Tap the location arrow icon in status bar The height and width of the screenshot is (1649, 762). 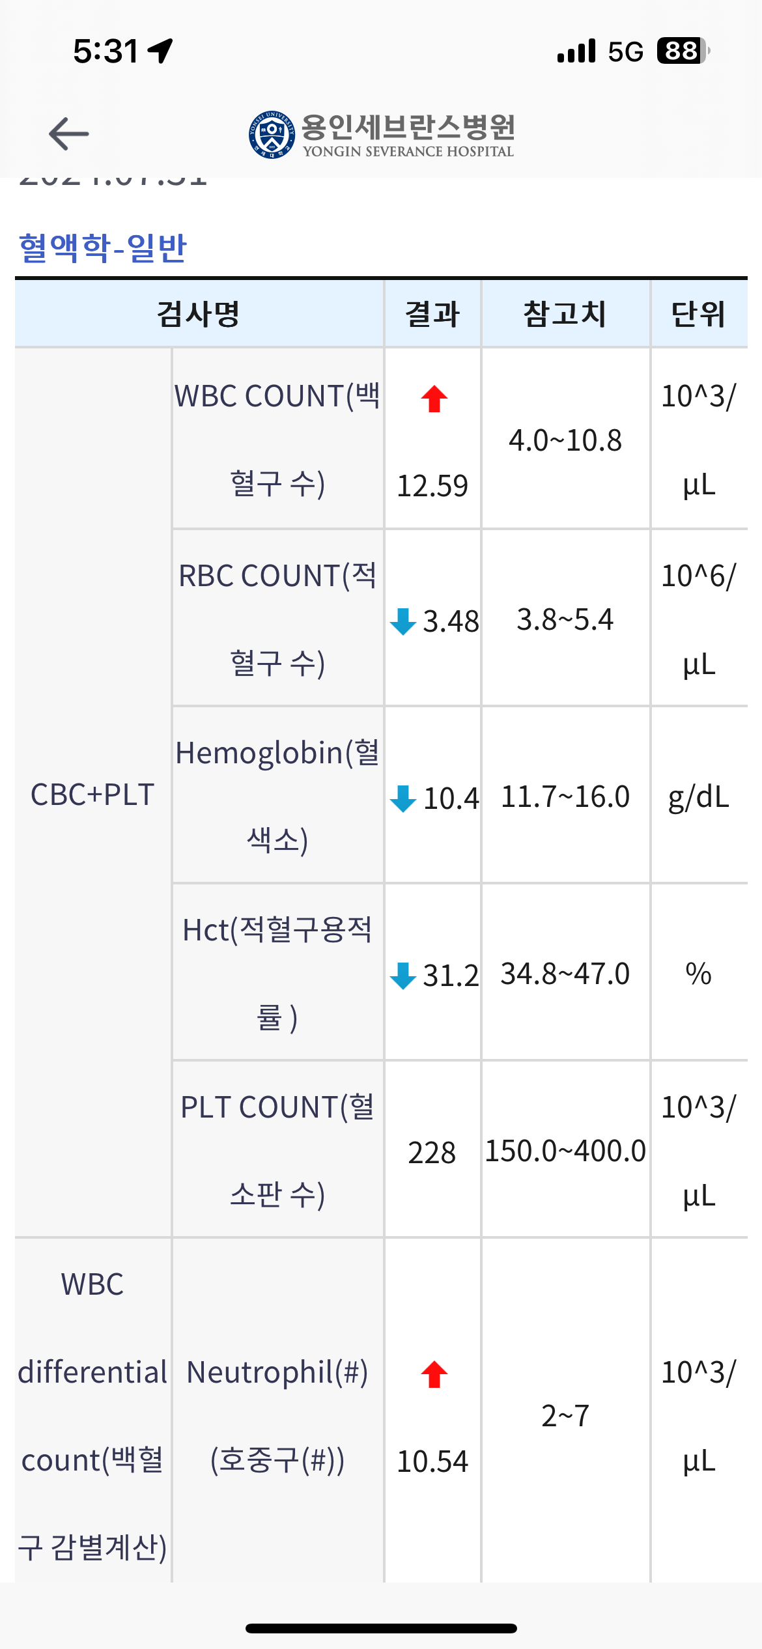[160, 51]
